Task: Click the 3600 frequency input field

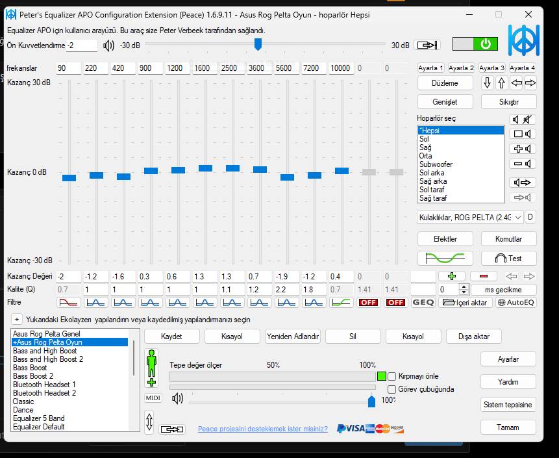Action: pos(260,68)
